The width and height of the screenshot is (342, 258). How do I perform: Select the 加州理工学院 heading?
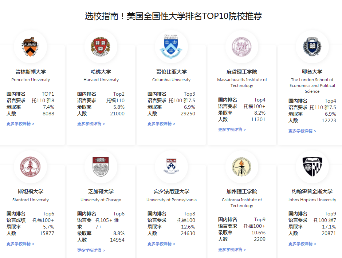pos(242,191)
